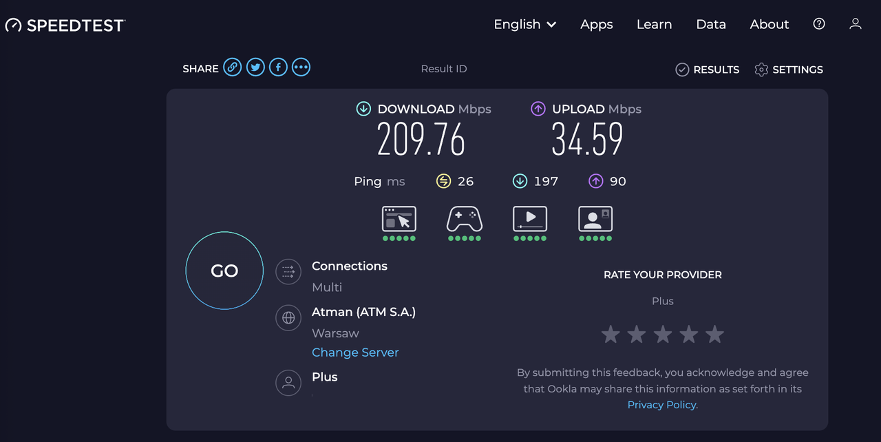This screenshot has width=881, height=442.
Task: Start the test with GO button
Action: click(x=224, y=271)
